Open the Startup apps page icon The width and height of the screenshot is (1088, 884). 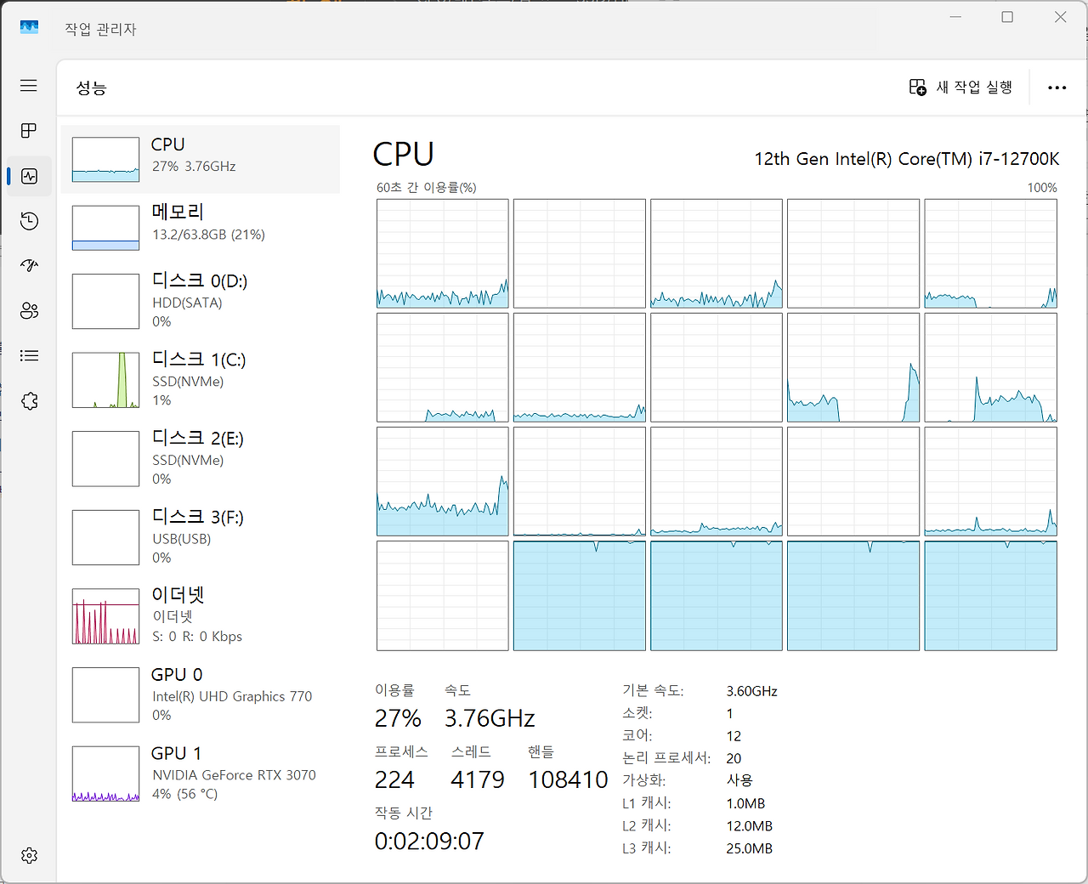29,266
